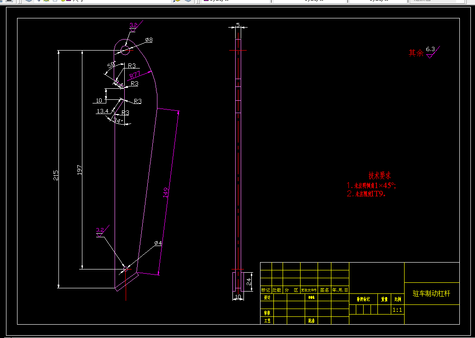Click the 比例 title block cell
This screenshot has width=475, height=338.
[398, 299]
